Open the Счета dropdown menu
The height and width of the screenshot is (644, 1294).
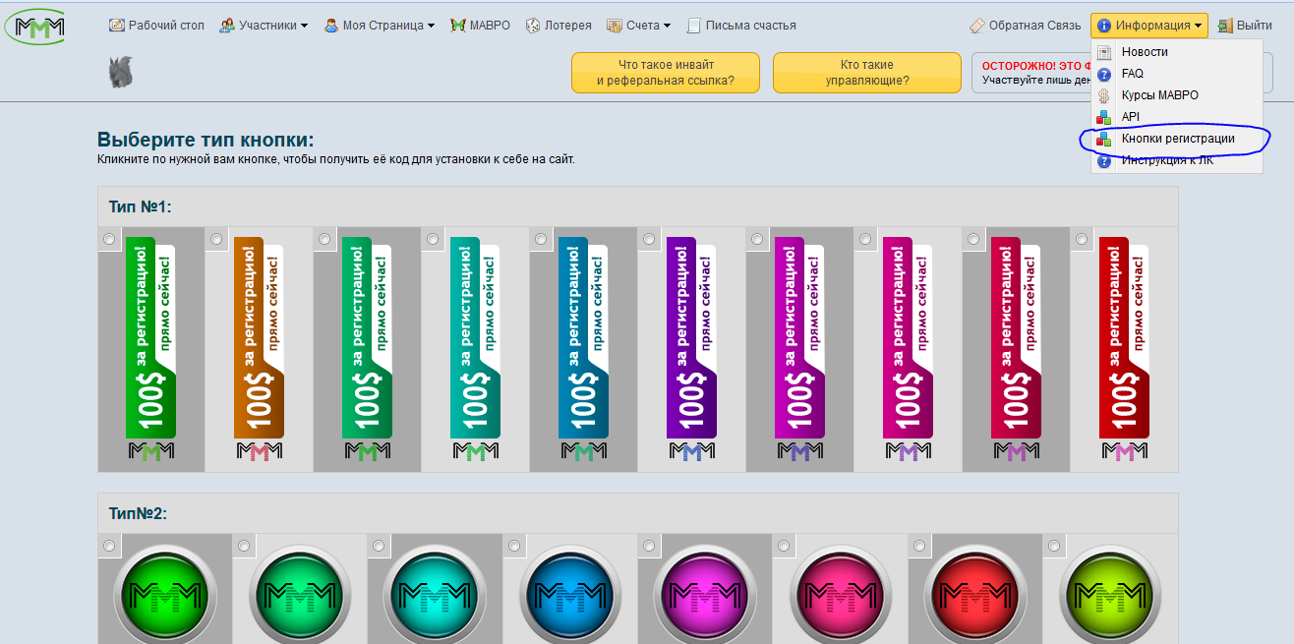639,26
